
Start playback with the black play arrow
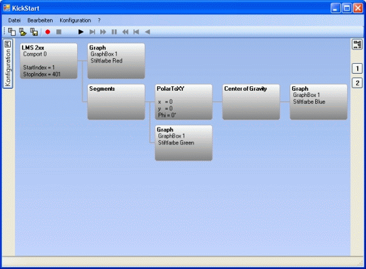(81, 32)
